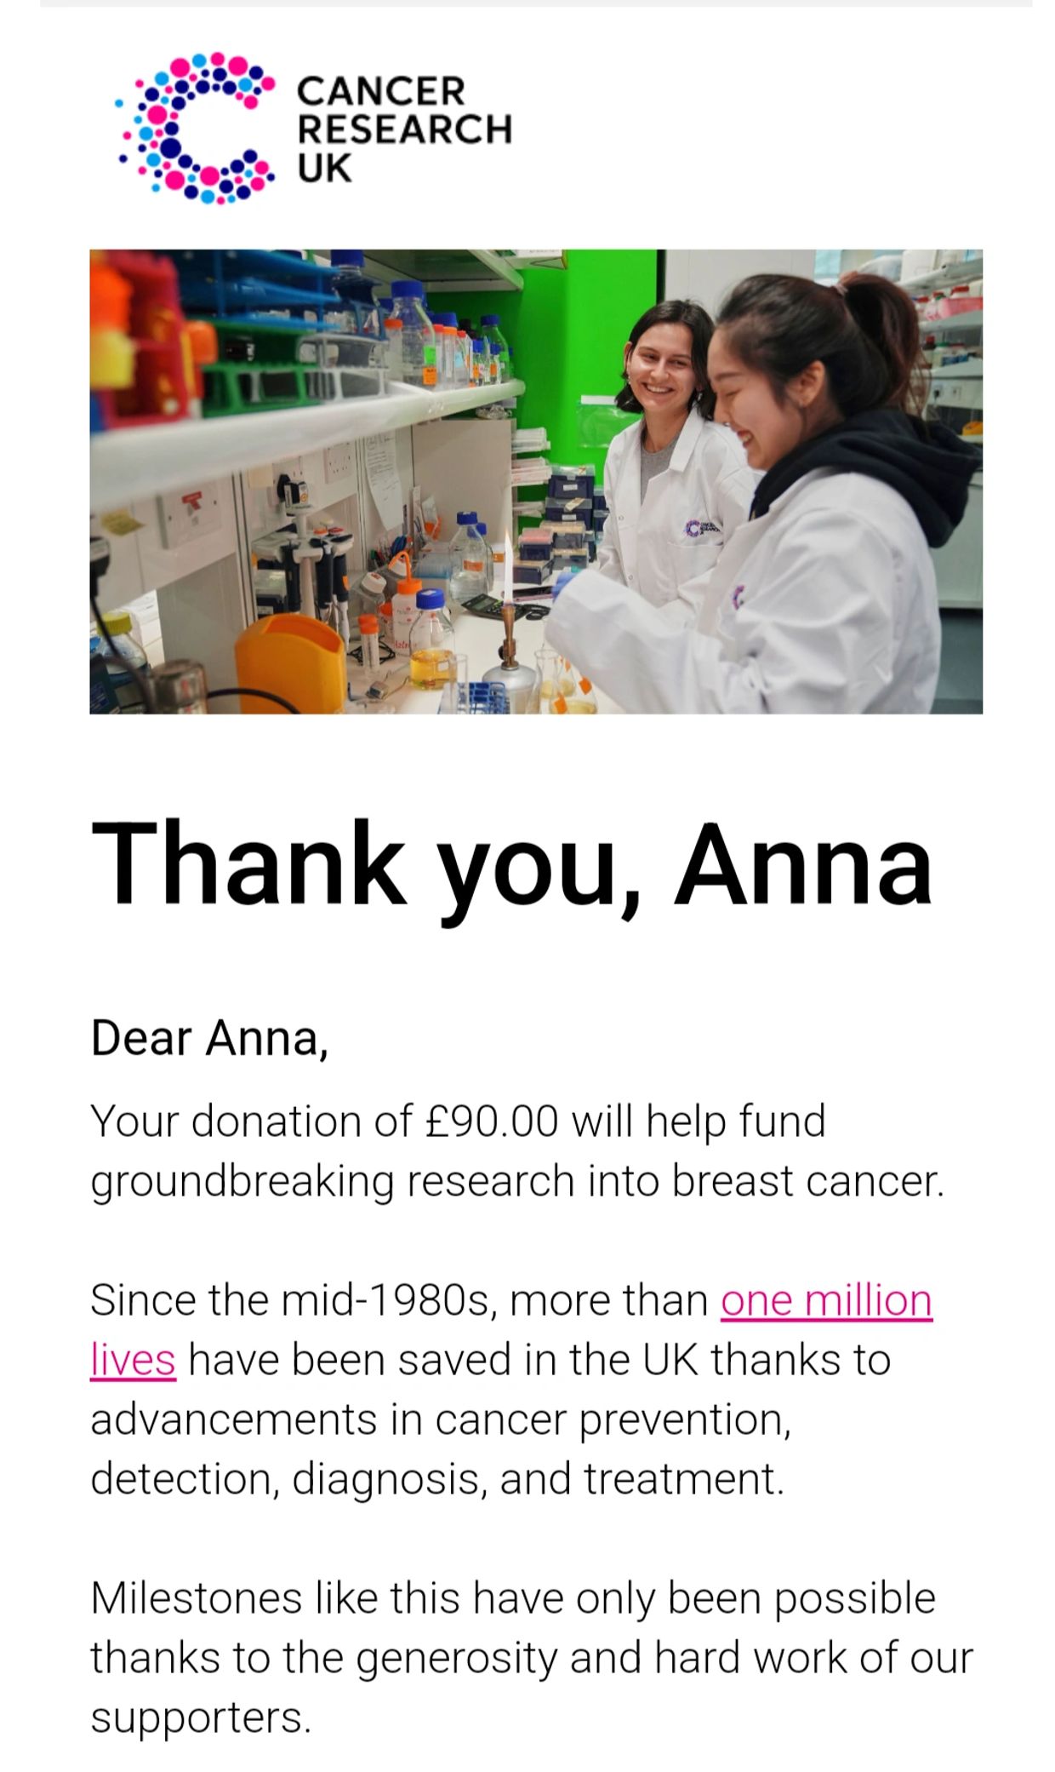This screenshot has height=1772, width=1055.
Task: Click the "Dear Anna," greeting line
Action: tap(209, 1038)
